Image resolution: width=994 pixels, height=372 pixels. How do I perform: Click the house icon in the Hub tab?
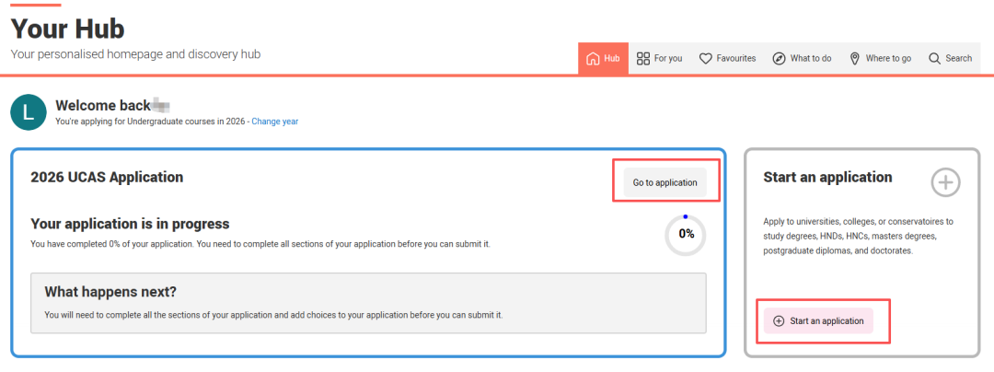tap(593, 58)
